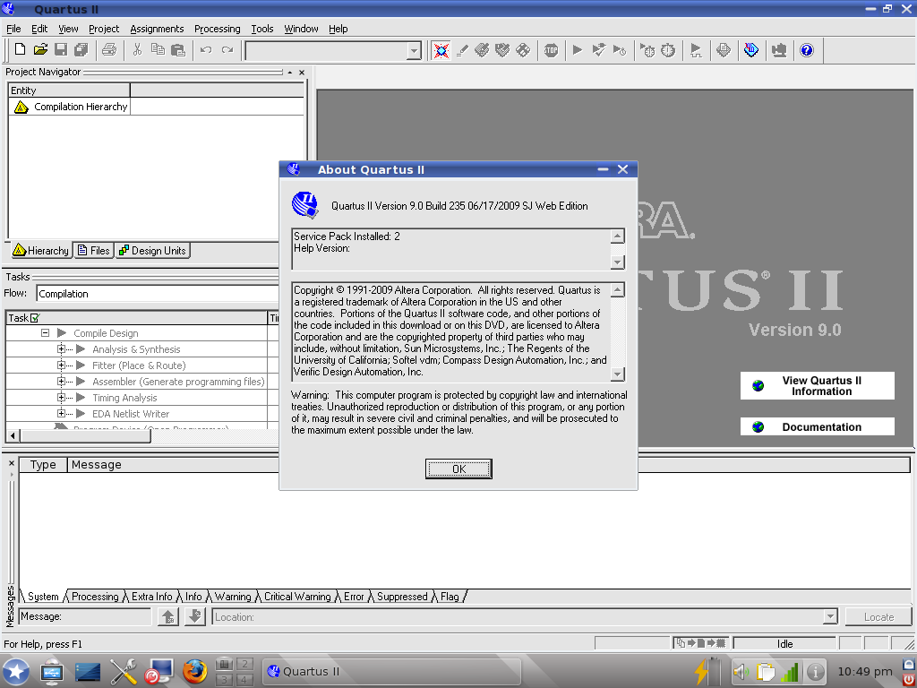Click the Flow Compilation combo box
The width and height of the screenshot is (917, 688).
pos(158,294)
